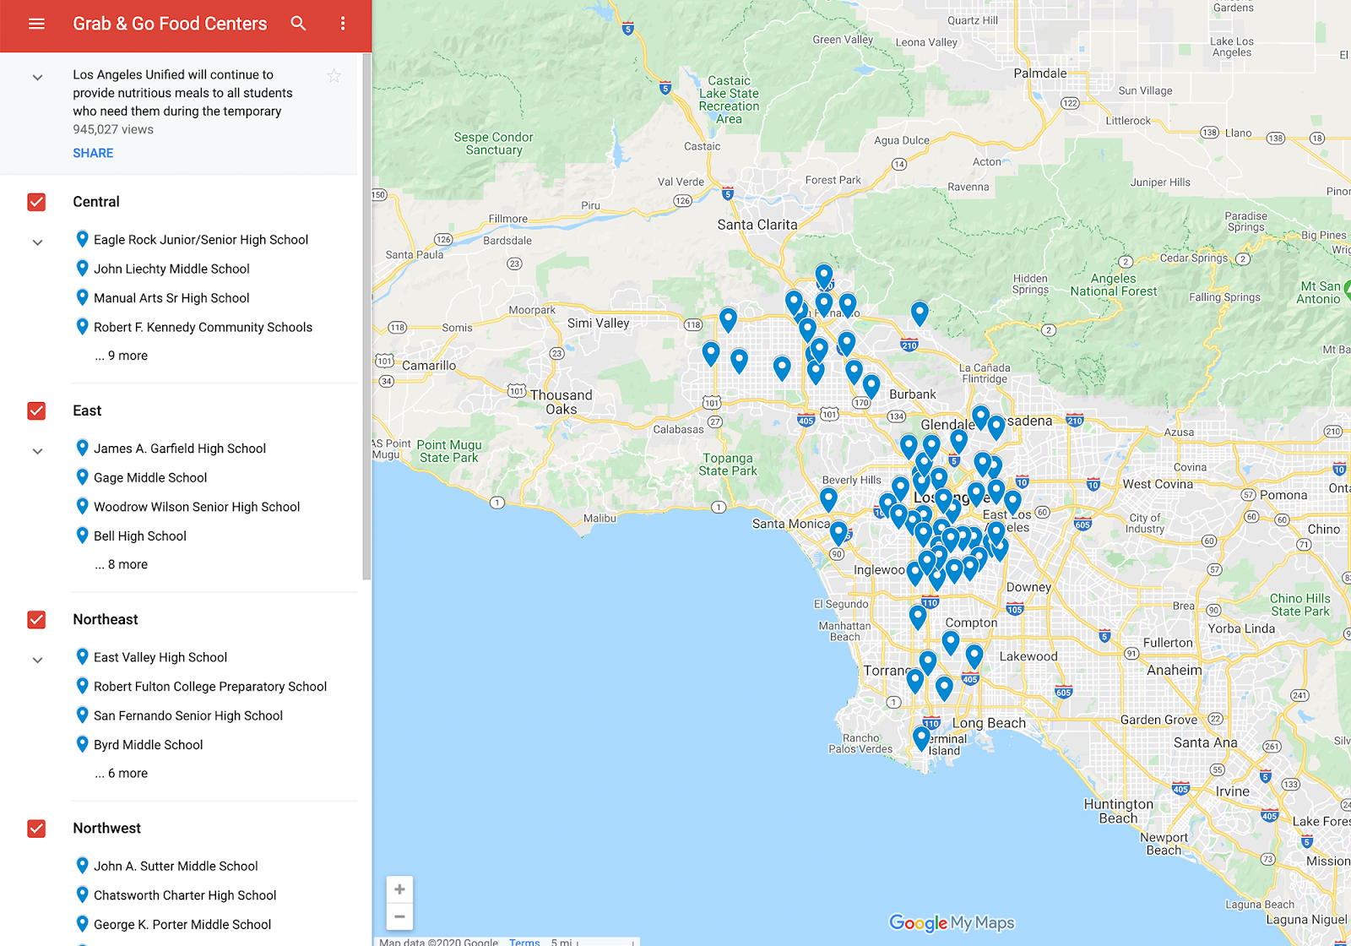Screen dimensions: 1351x946
Task: Click the sidebar vertical scrollbar
Action: click(x=366, y=317)
